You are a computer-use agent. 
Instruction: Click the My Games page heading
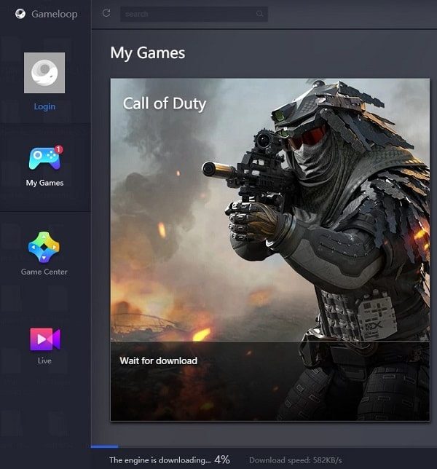(x=148, y=53)
